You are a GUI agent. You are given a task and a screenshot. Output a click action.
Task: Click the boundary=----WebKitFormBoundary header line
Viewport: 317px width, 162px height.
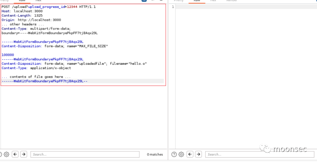50,33
